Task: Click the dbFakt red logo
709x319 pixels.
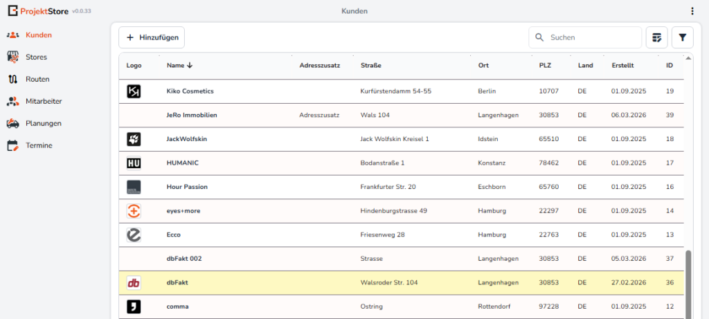Action: click(134, 283)
